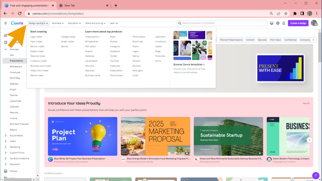Choose Instagram in products list
Viewport: 322px width, 181px height.
(x=115, y=47)
